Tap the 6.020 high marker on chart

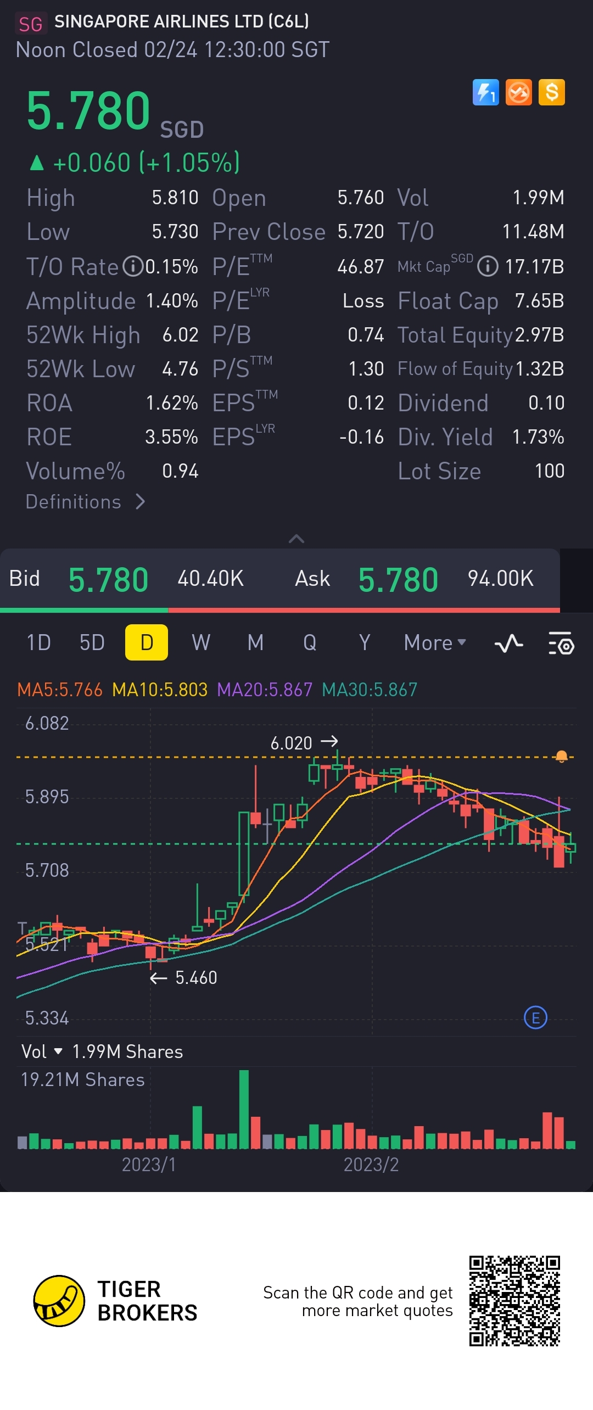304,743
